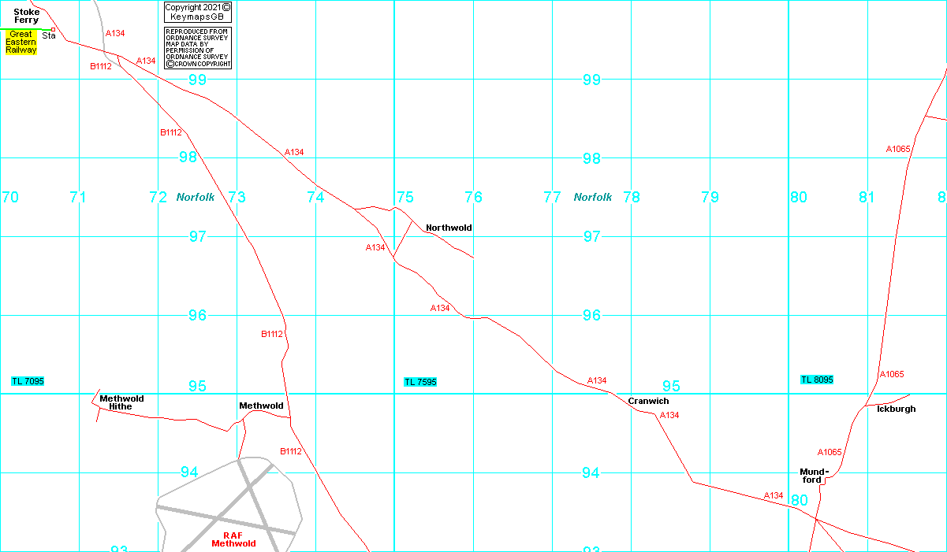
Task: Click the Cranwich village label
Action: point(648,401)
